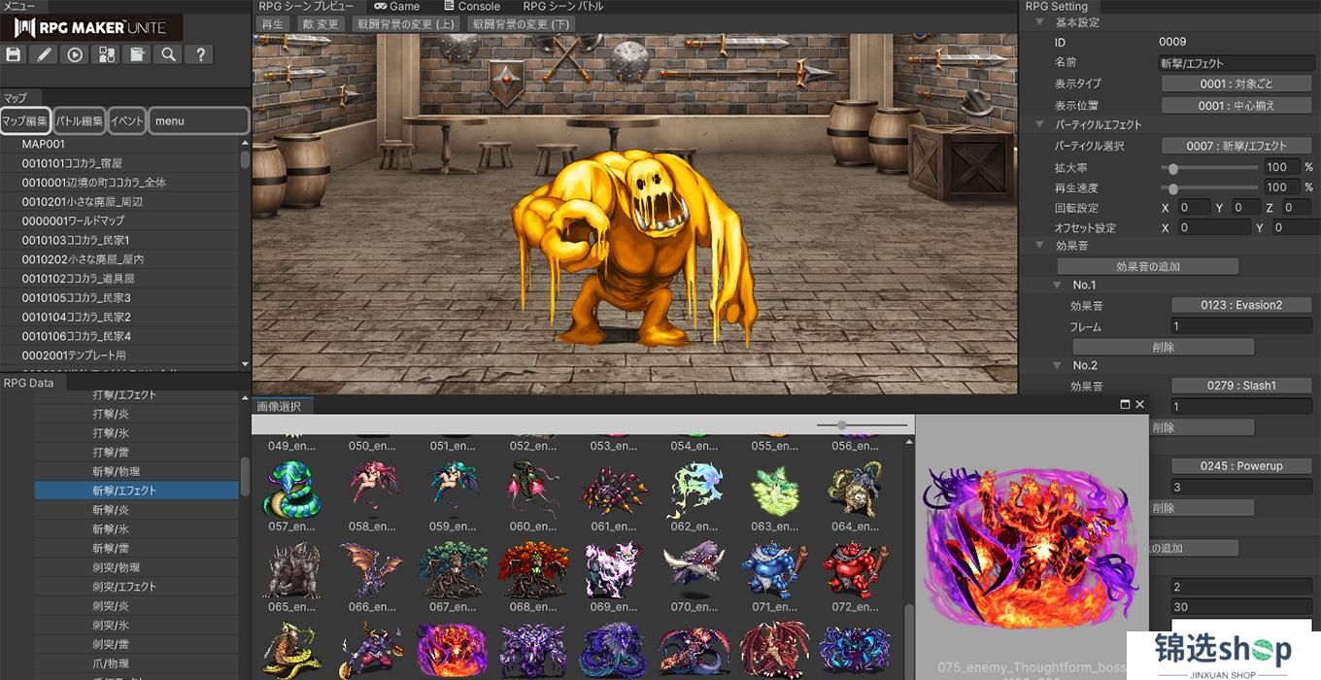Viewport: 1321px width, 680px height.
Task: Open the マップ編集 button
Action: tap(25, 120)
